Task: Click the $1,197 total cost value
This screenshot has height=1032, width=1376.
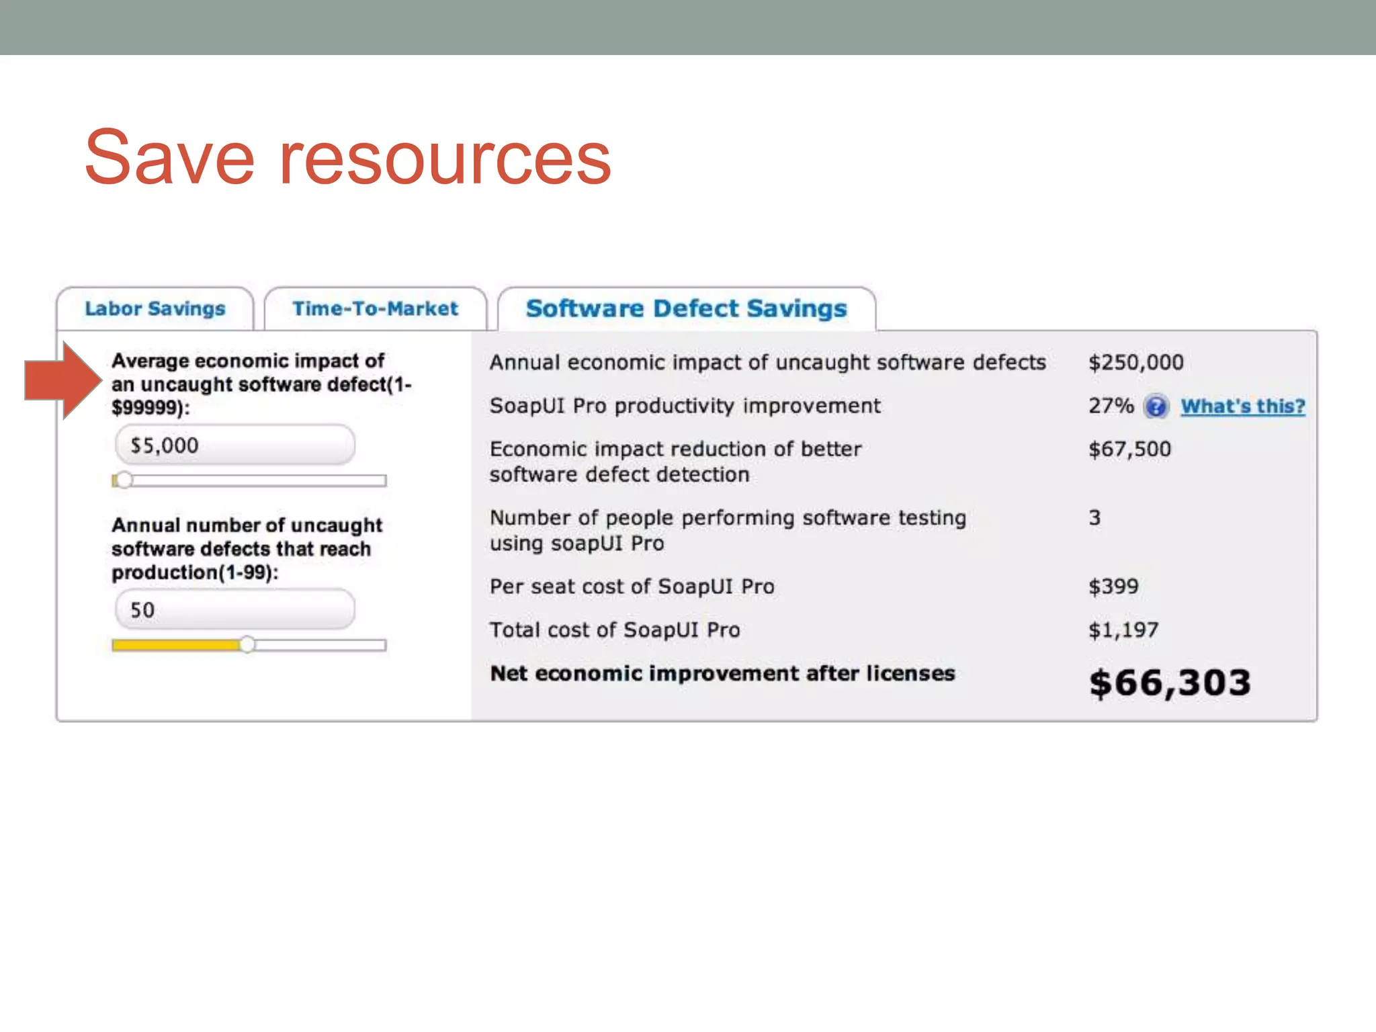Action: pyautogui.click(x=1123, y=630)
